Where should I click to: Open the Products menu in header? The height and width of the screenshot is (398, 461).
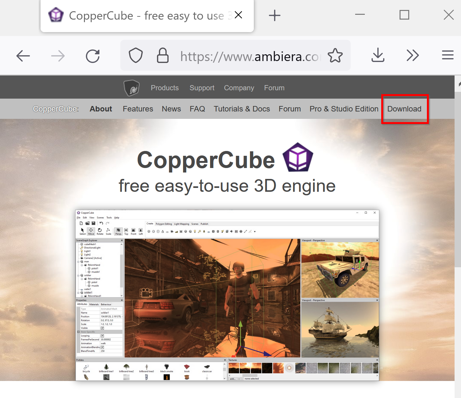[x=165, y=88]
